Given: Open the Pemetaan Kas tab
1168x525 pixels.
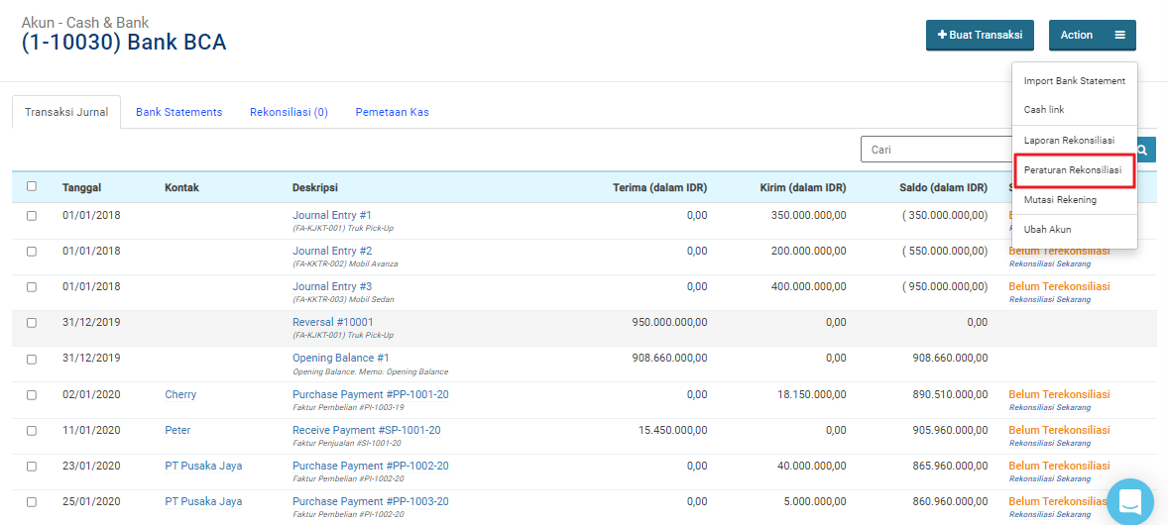Looking at the screenshot, I should coord(392,113).
